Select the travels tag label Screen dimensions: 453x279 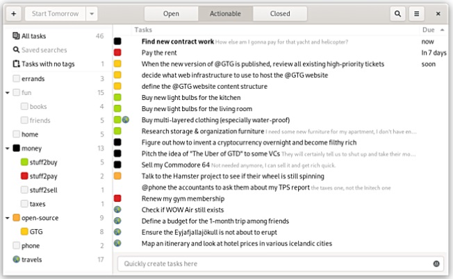point(32,260)
